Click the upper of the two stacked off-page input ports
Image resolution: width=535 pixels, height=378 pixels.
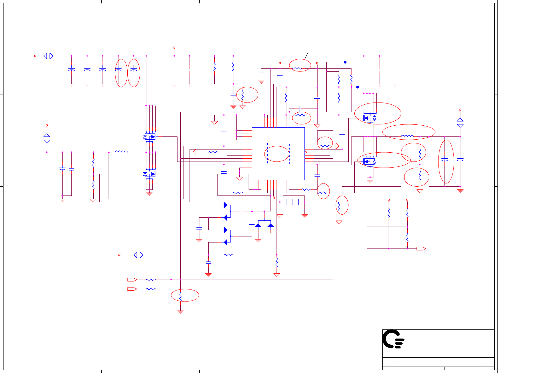132,280
